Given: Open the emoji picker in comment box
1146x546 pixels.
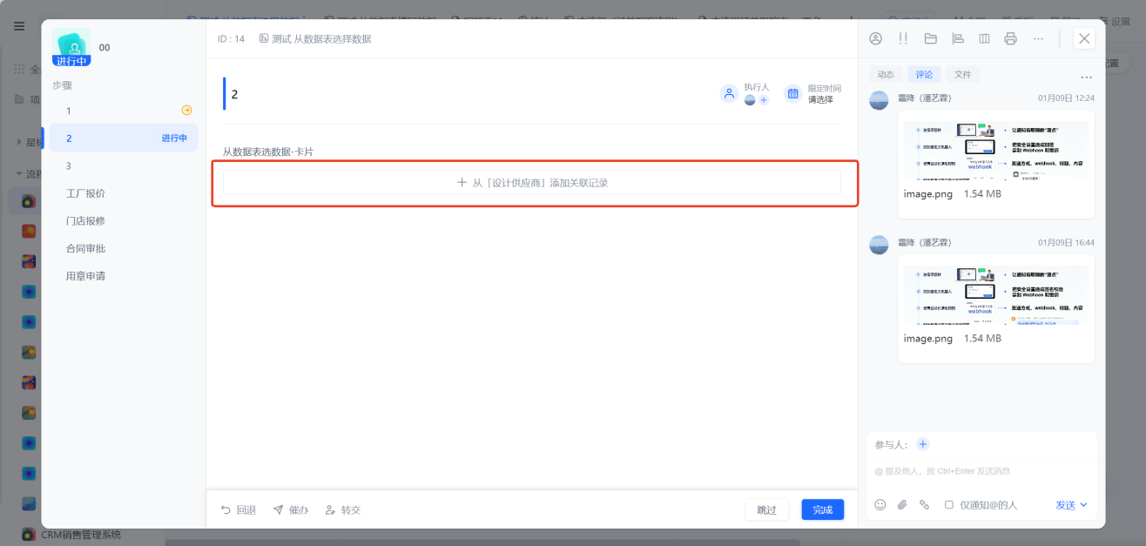Looking at the screenshot, I should (x=880, y=505).
